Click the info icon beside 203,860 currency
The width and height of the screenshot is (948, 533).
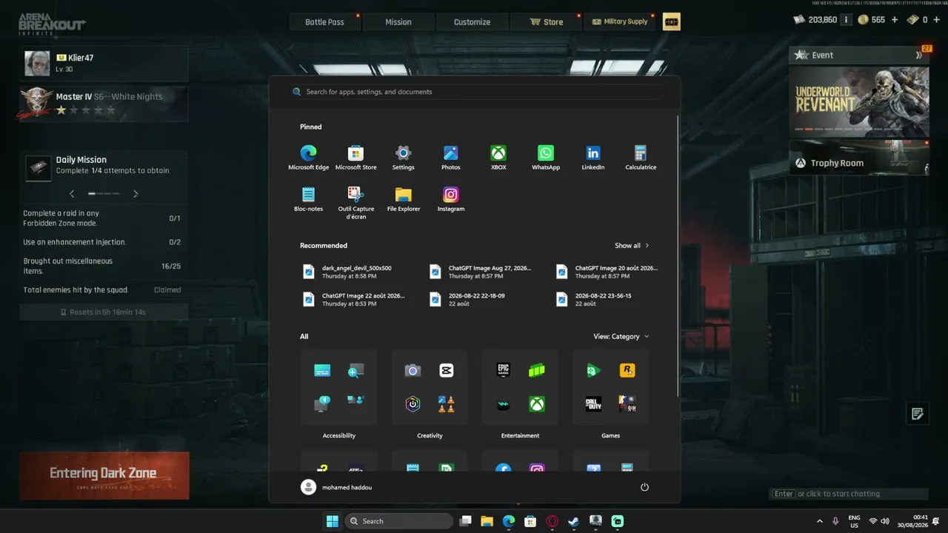[846, 20]
